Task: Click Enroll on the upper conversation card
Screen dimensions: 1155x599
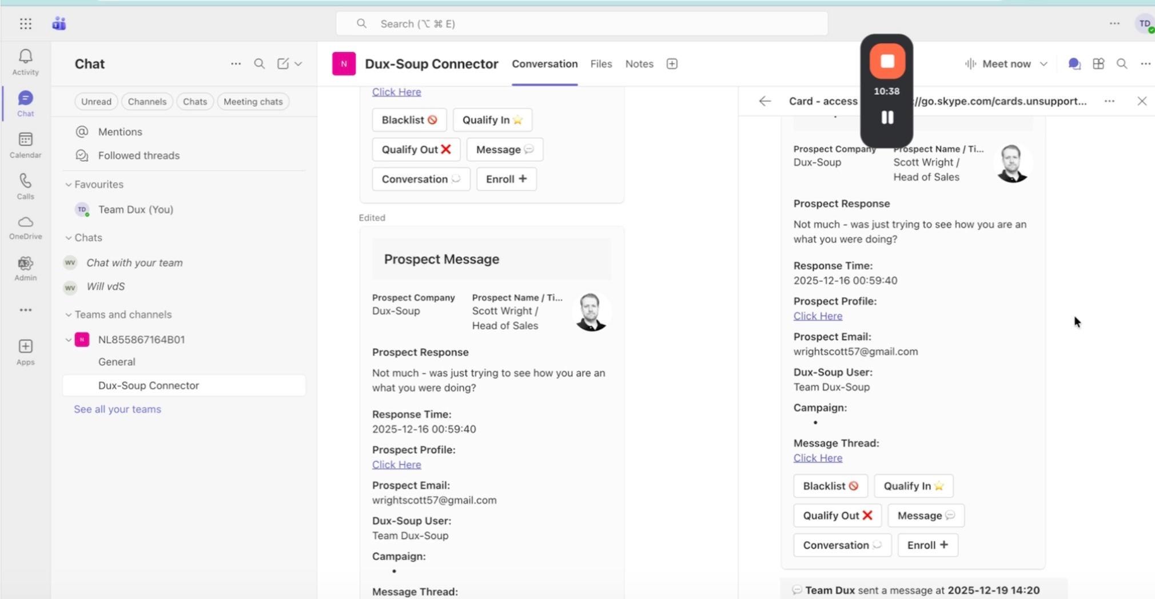Action: pos(506,179)
